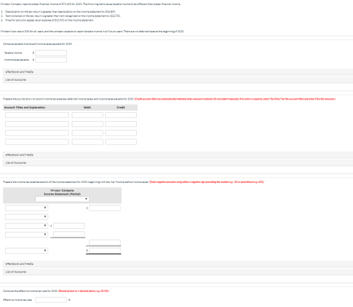This screenshot has height=307, width=353.
Task: Open third line-item dropdown in income statement
Action: pyautogui.click(x=26, y=226)
